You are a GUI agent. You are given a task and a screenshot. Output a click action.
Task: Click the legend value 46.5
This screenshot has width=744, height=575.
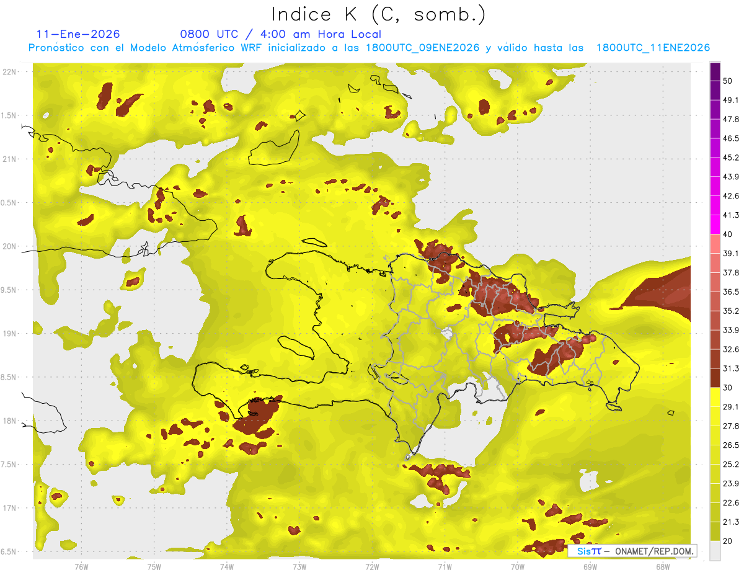click(x=731, y=138)
